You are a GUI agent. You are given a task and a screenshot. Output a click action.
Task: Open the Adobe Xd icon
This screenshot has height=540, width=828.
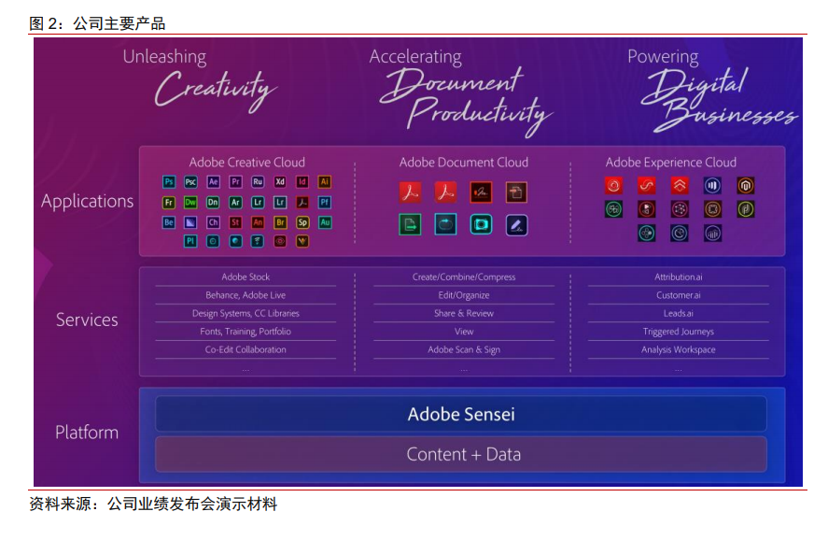click(x=280, y=182)
